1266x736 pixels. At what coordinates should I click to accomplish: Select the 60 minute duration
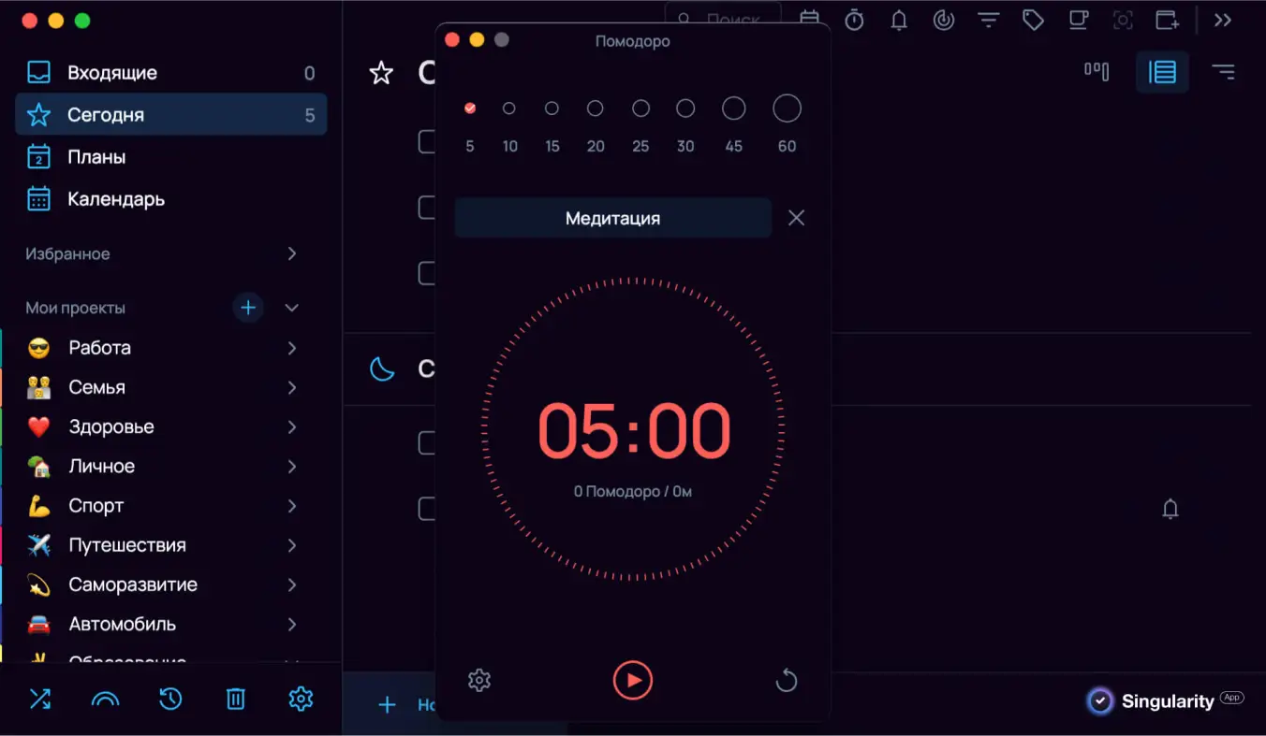click(787, 108)
